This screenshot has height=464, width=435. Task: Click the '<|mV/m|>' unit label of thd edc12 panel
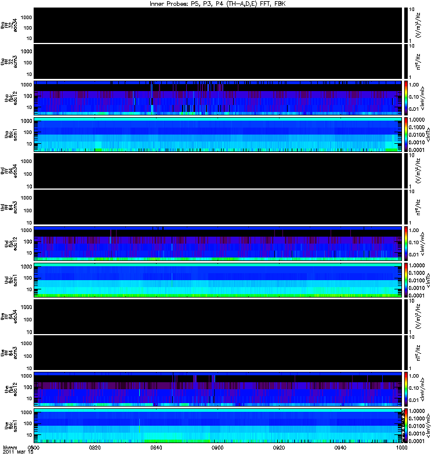[x=423, y=244]
